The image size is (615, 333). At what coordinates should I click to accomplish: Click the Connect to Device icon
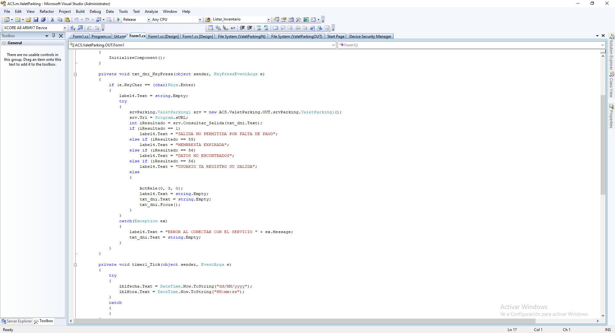[73, 28]
